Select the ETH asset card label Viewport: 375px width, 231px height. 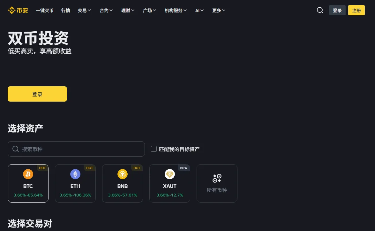tap(75, 186)
